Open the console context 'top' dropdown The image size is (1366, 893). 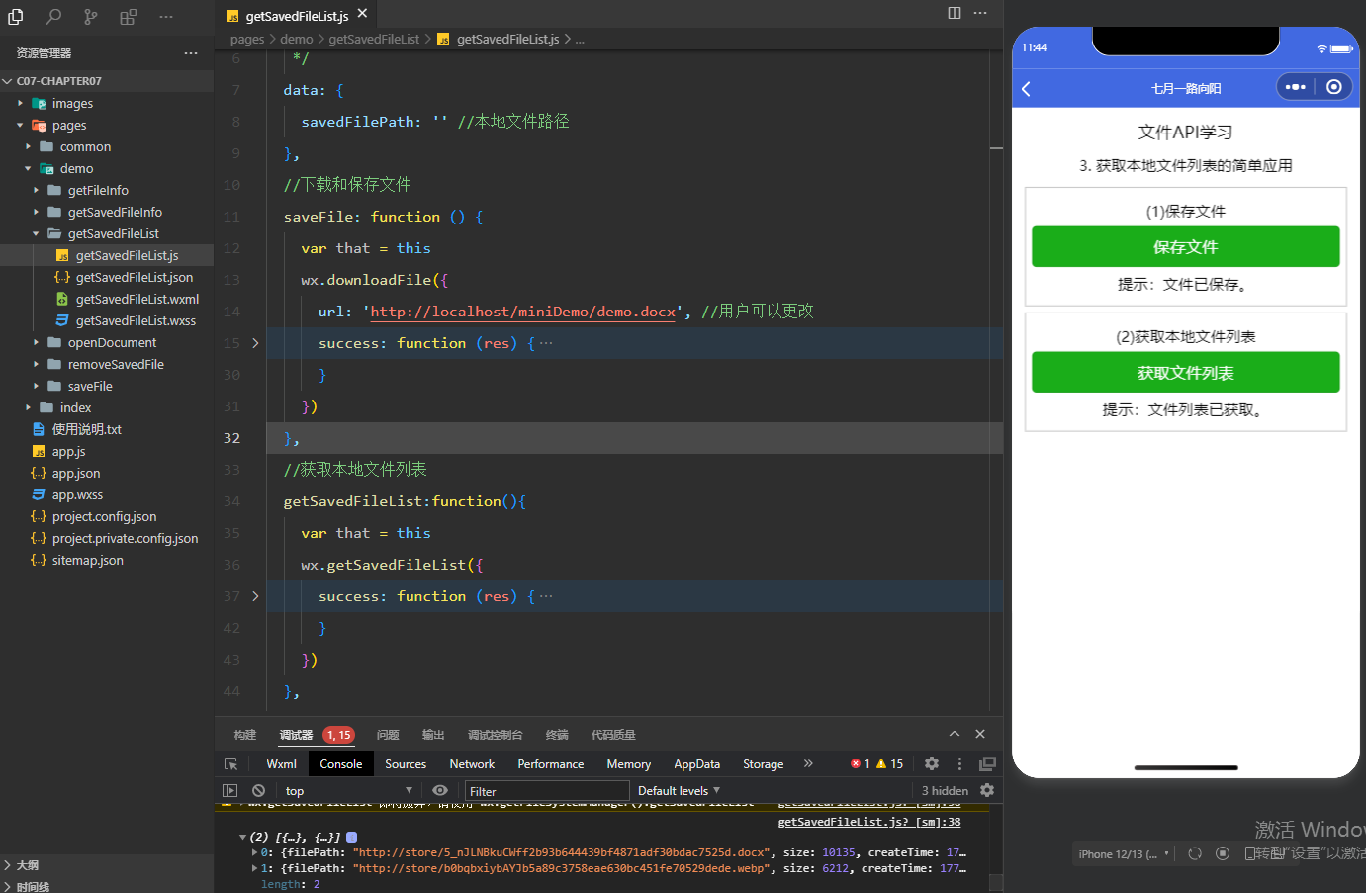tap(348, 790)
